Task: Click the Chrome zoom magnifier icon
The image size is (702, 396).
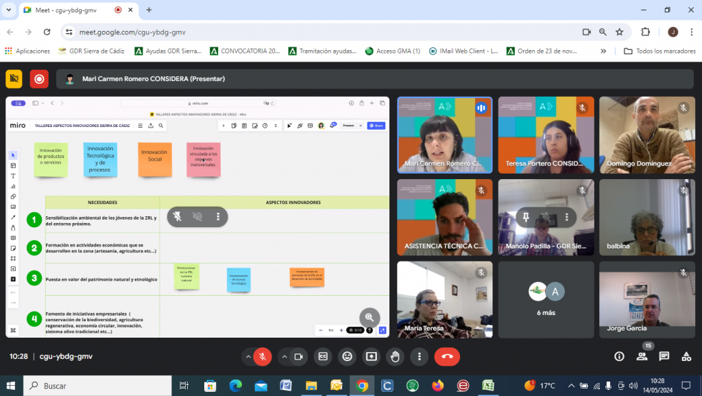Action: coord(603,32)
